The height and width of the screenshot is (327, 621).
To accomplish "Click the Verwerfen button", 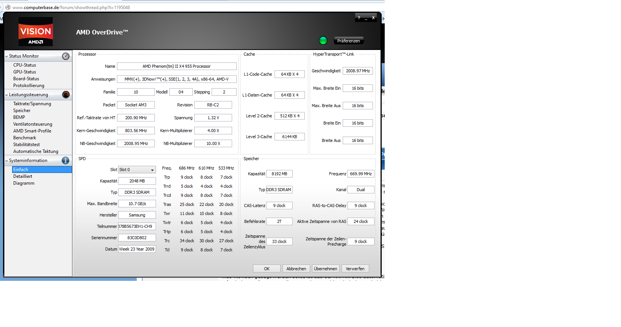I will (x=355, y=269).
